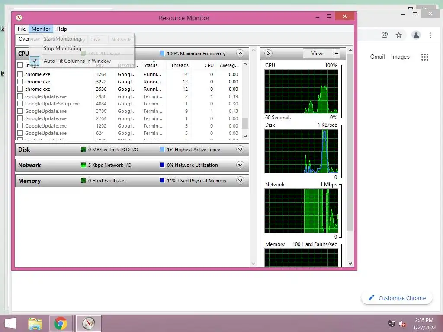
Task: Expand the Network section chevron
Action: 240,165
